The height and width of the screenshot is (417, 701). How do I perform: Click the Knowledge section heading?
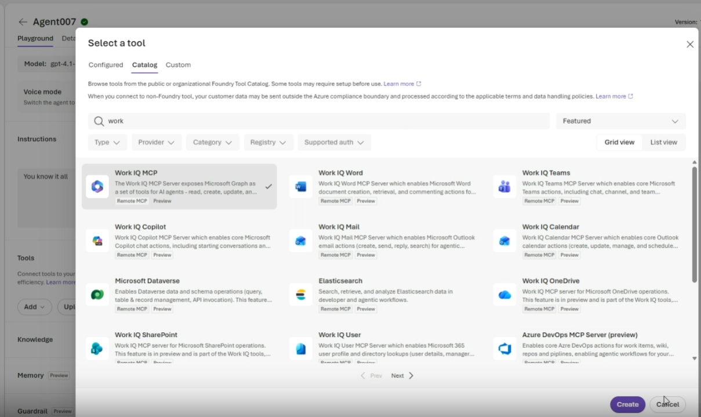click(35, 340)
